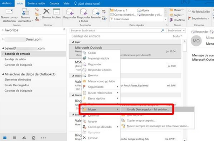Expand the Favoritos section
Viewport: 214px width, 141px height.
3,30
